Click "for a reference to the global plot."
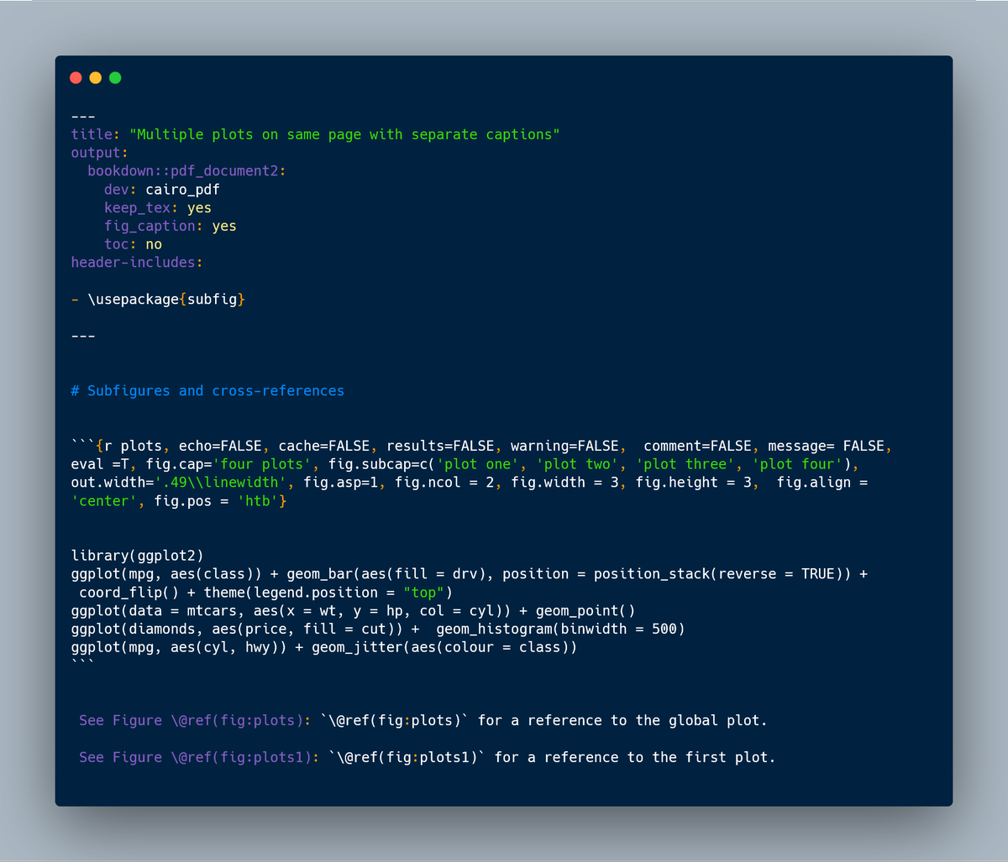This screenshot has width=1008, height=862. [622, 721]
